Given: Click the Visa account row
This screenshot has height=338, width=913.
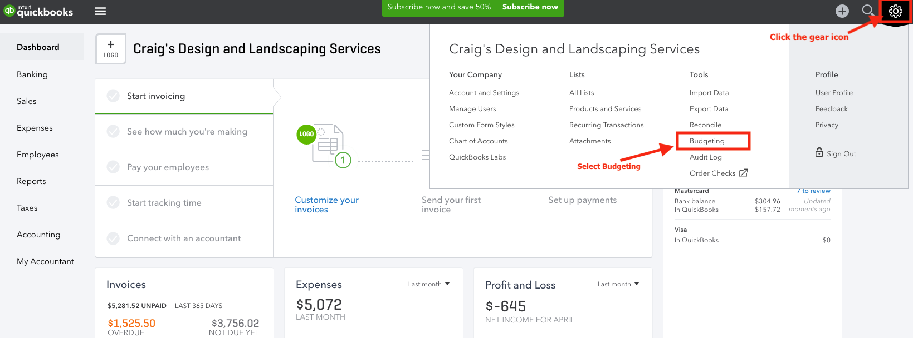Looking at the screenshot, I should tap(753, 235).
